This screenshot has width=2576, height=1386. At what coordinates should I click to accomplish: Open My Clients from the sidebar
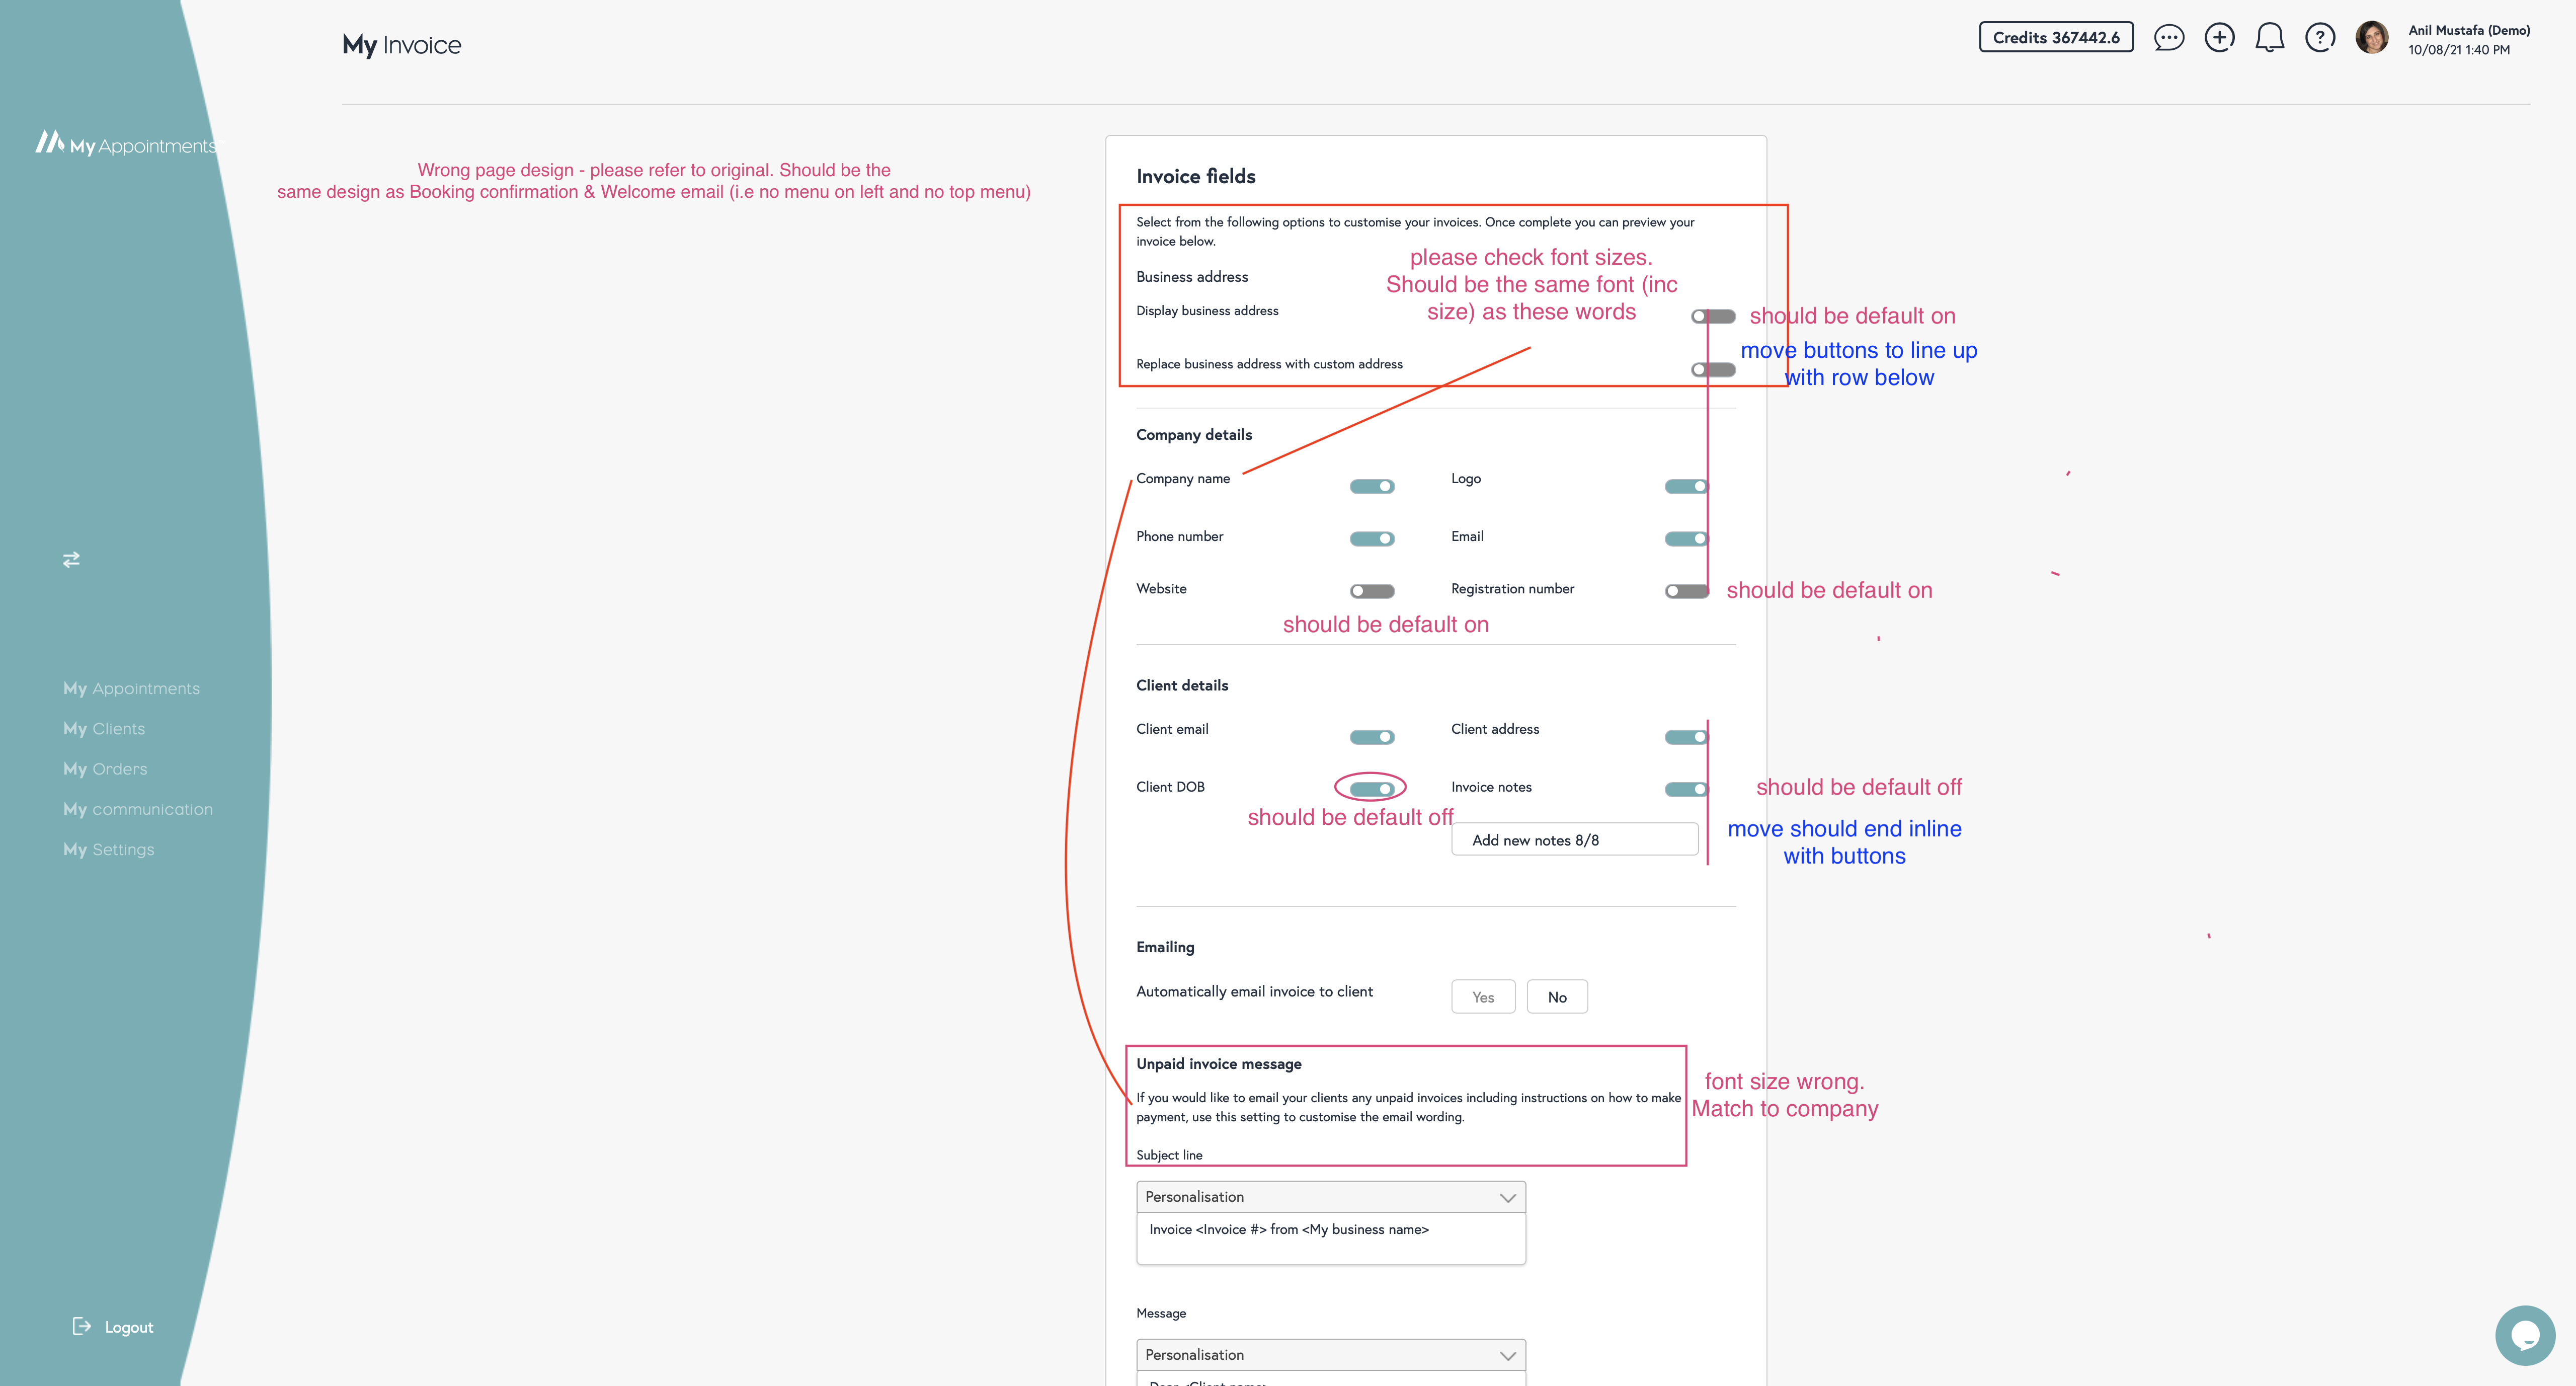click(104, 729)
